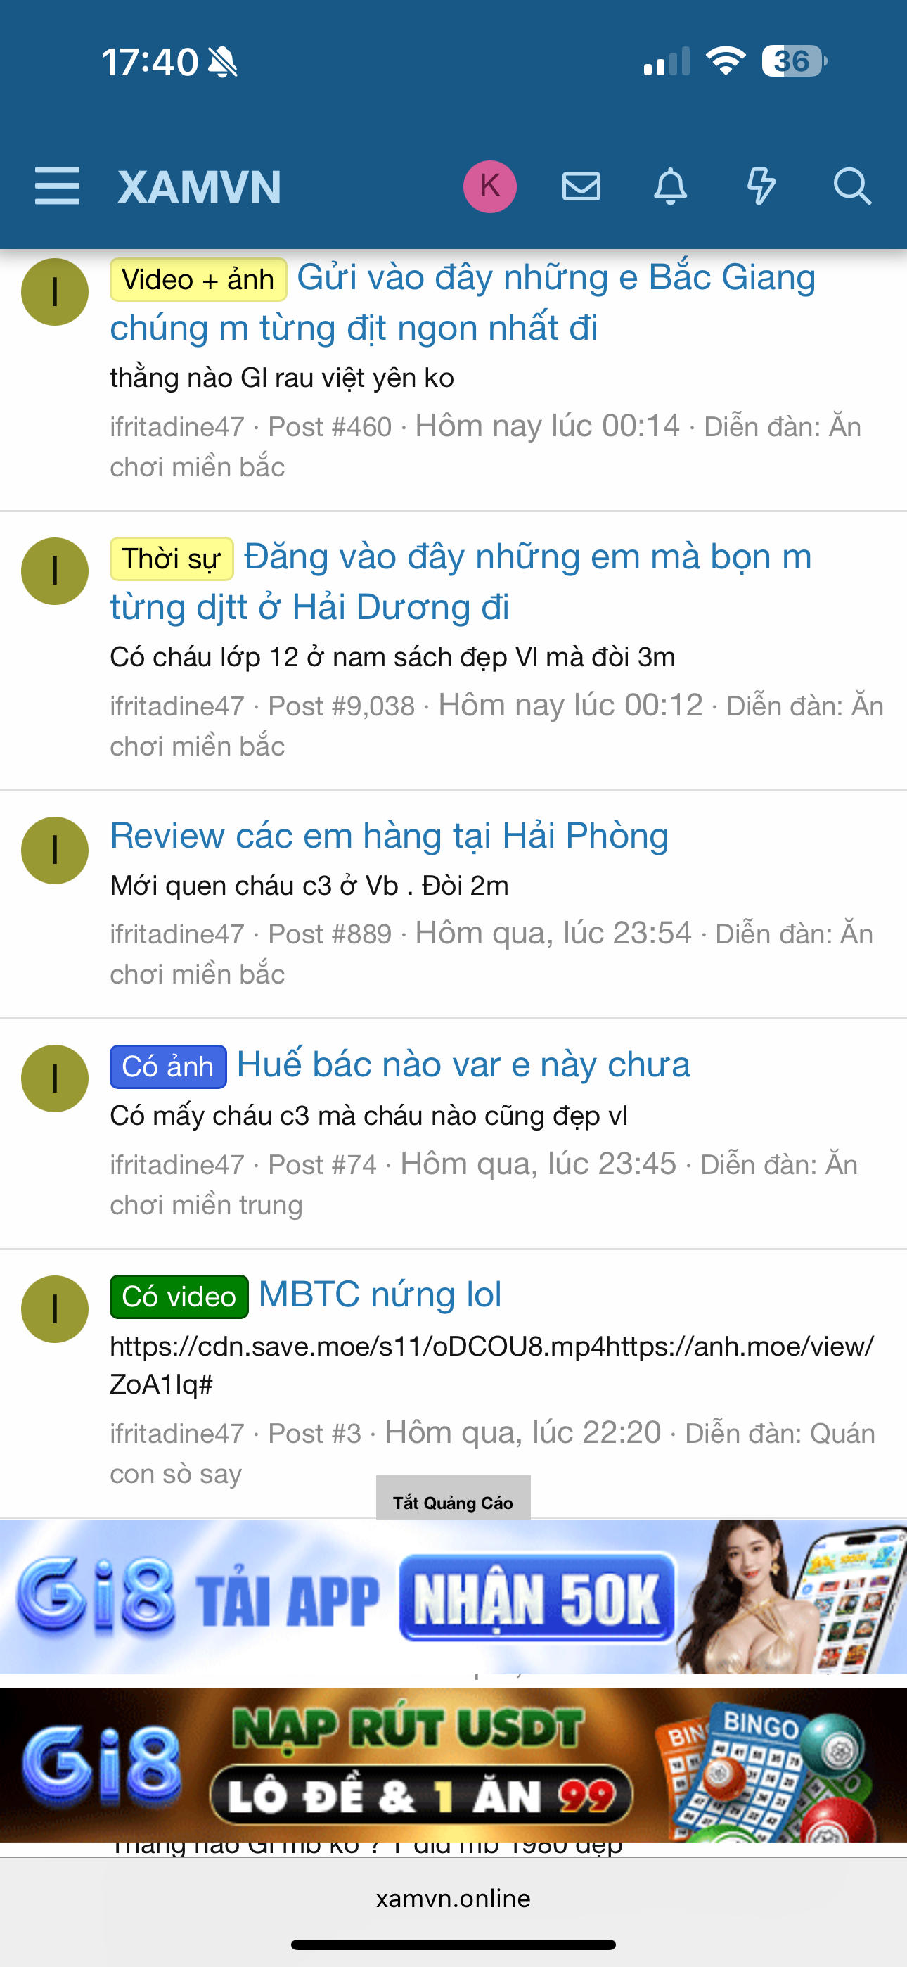The image size is (907, 1967).
Task: Tap the XAMVN site logo
Action: point(199,187)
